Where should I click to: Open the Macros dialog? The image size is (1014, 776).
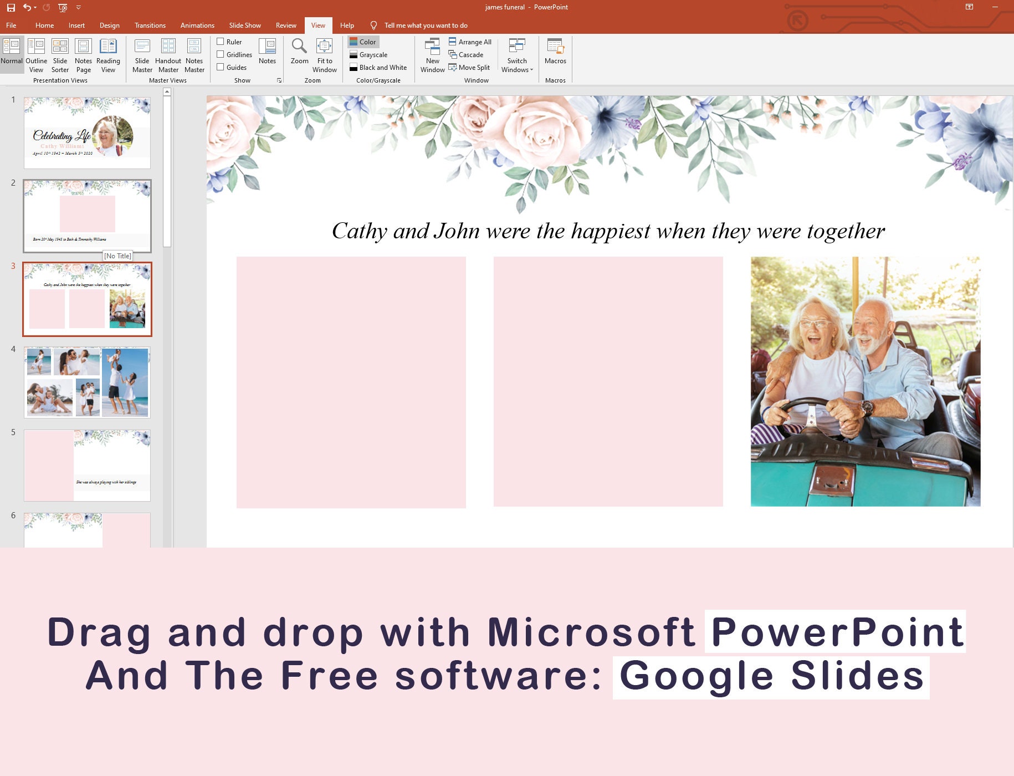tap(555, 55)
